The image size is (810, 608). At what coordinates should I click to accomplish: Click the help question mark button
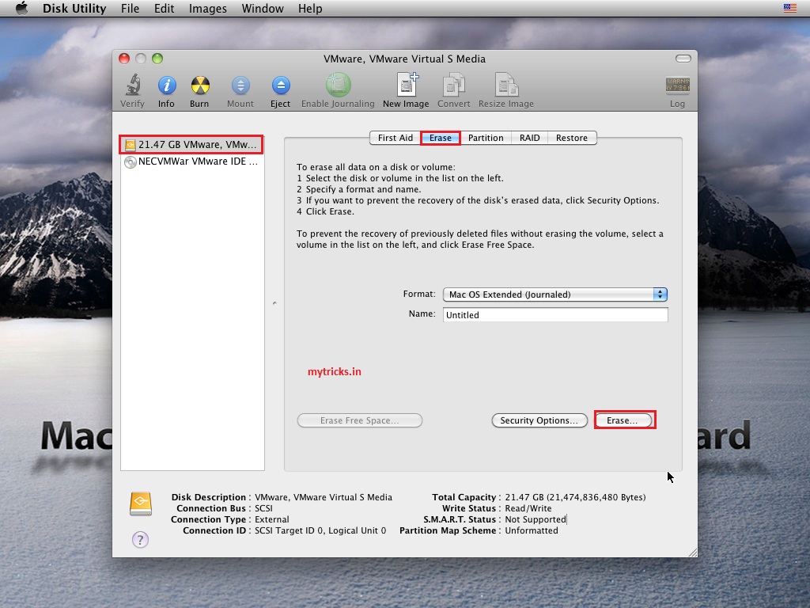click(x=140, y=540)
